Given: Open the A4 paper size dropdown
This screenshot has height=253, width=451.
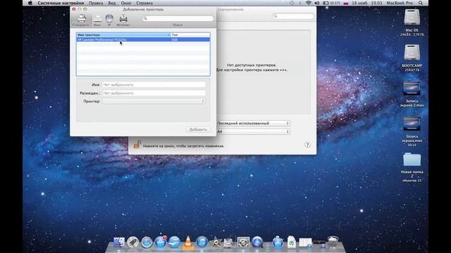Looking at the screenshot, I should tap(253, 131).
